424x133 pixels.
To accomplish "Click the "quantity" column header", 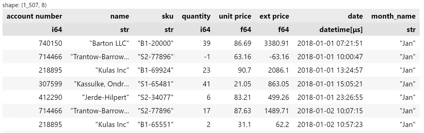I will point(196,16).
